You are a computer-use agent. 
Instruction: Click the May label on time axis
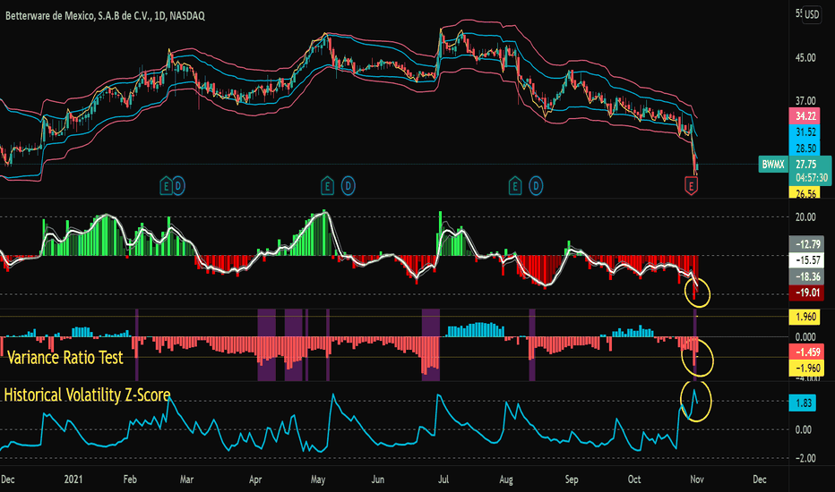(318, 479)
